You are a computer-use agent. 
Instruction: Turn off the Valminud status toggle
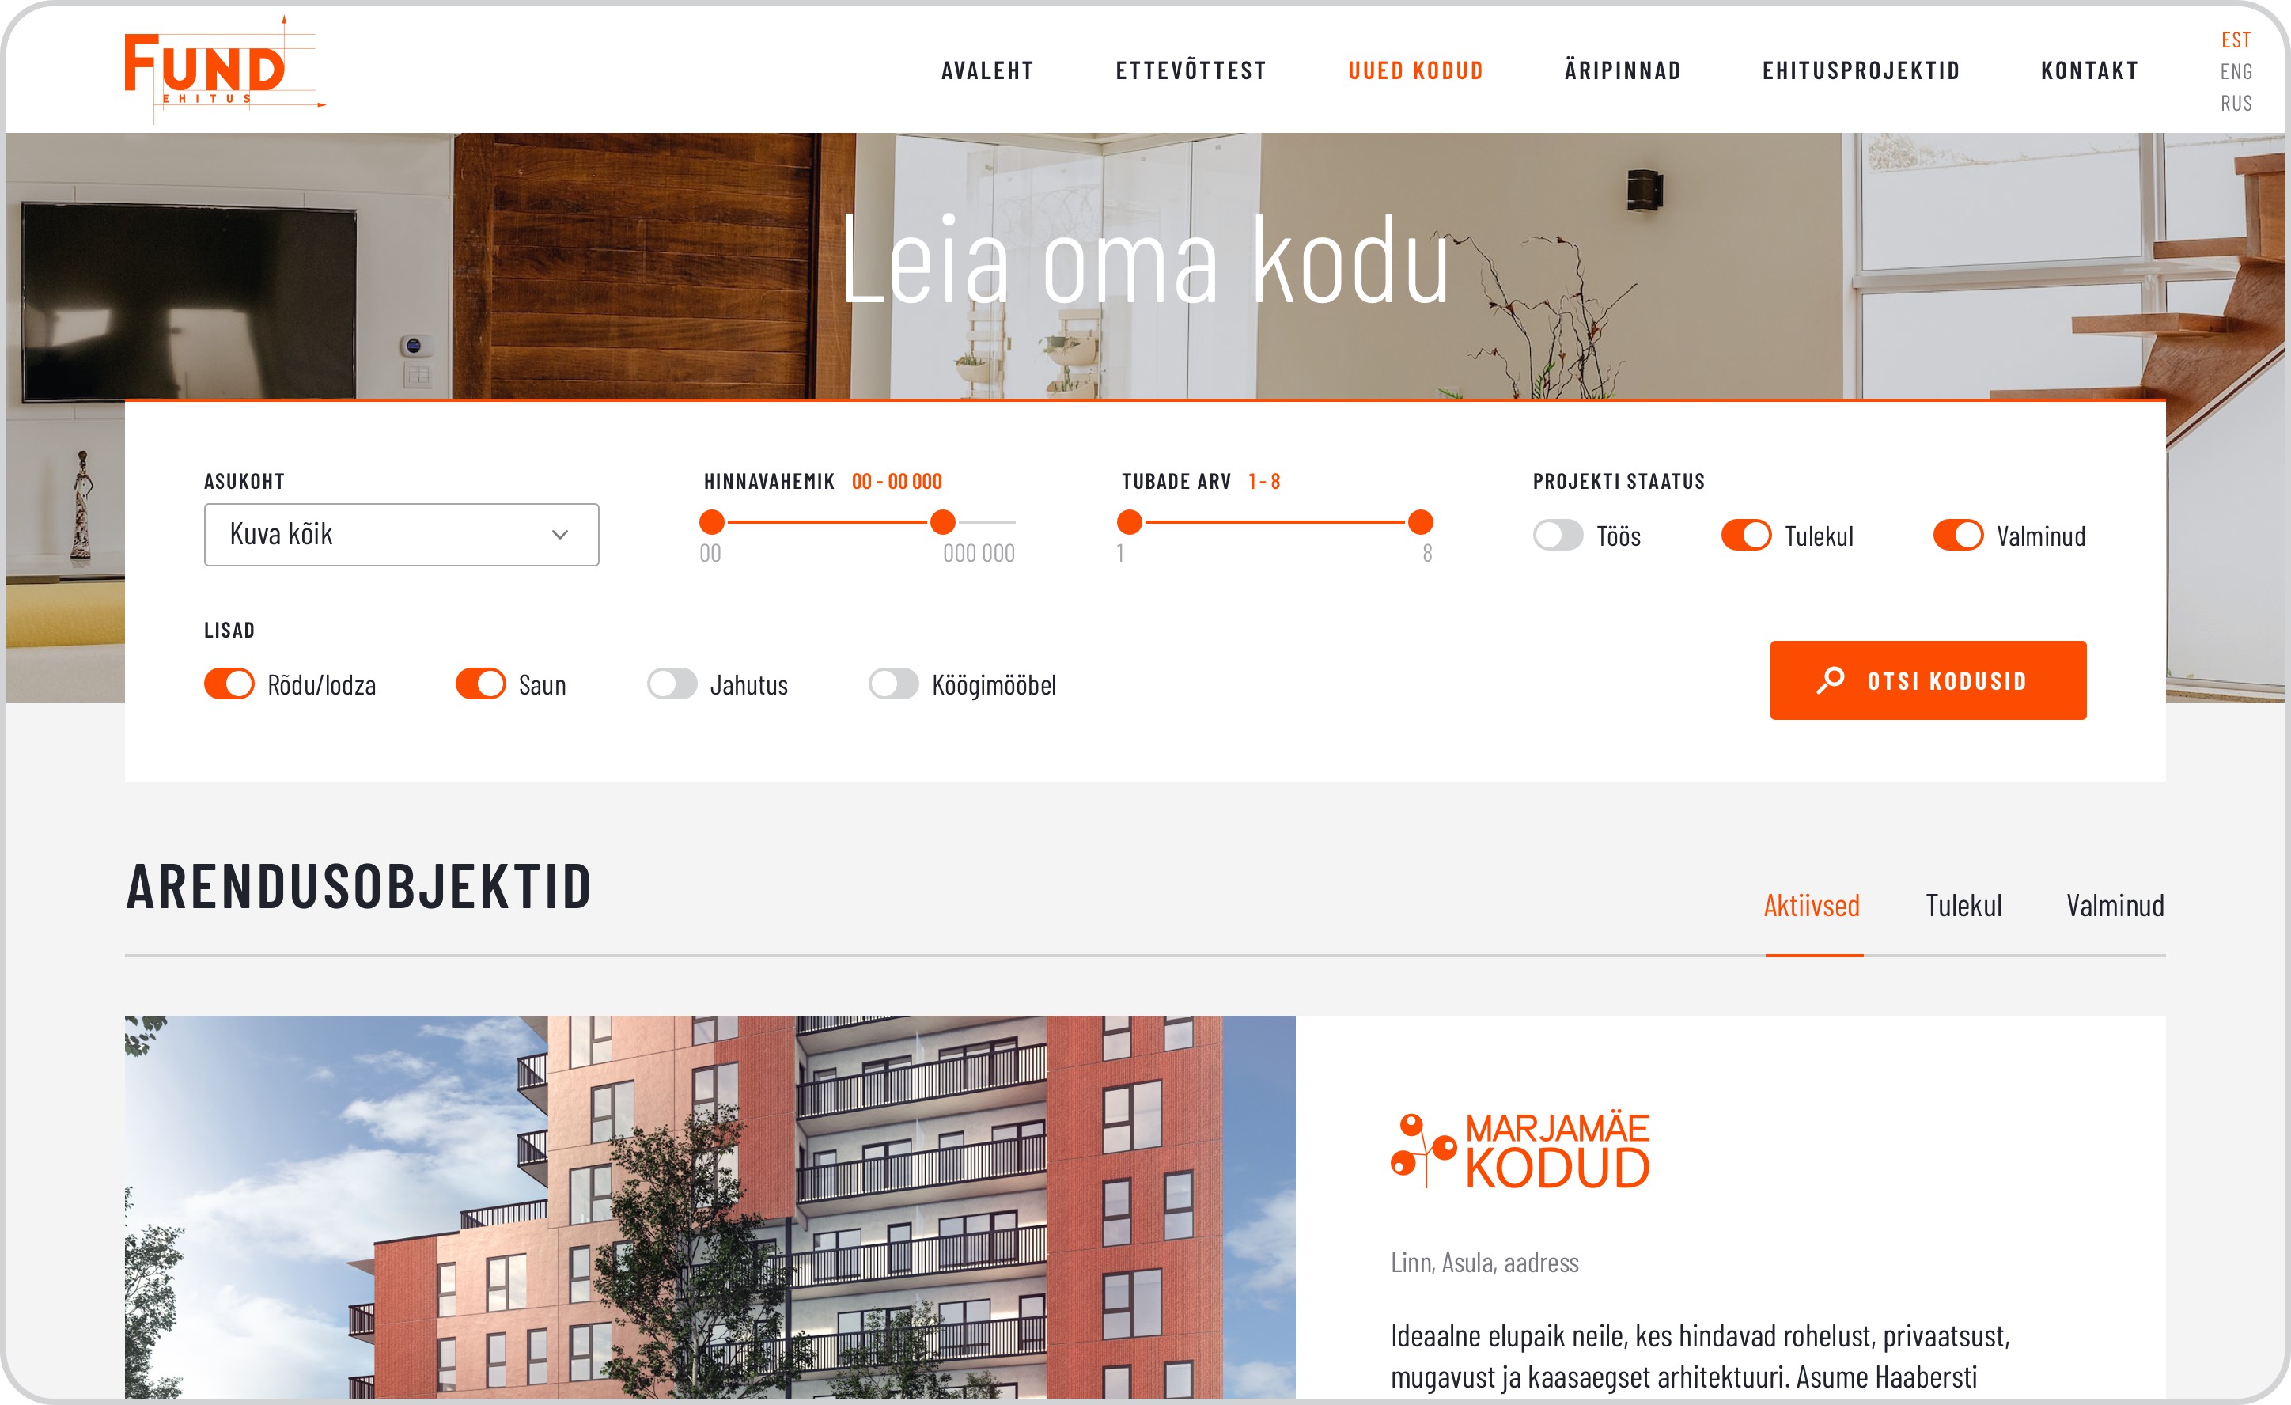(x=1958, y=536)
